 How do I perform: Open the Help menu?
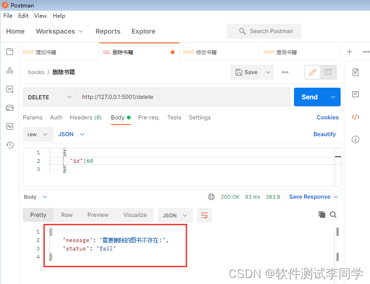[59, 16]
